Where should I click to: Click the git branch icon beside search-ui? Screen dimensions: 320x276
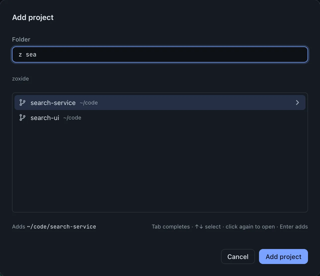tap(22, 117)
